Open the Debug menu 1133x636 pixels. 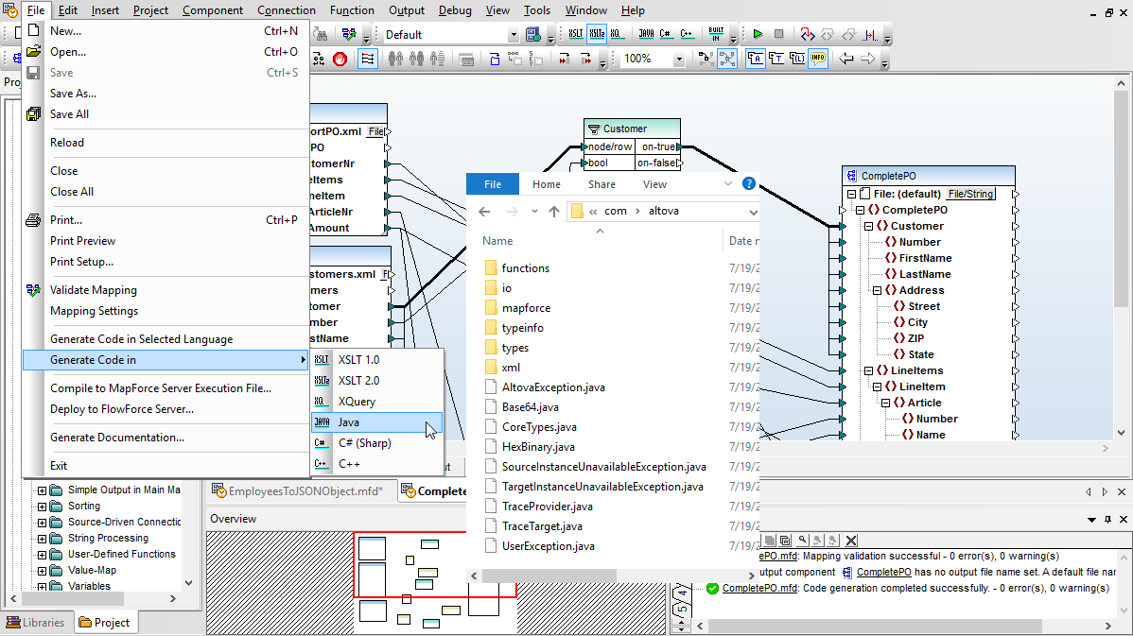[x=455, y=10]
